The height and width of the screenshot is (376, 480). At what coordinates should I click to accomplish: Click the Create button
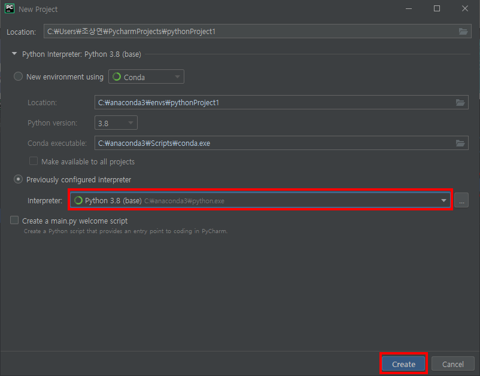[403, 364]
